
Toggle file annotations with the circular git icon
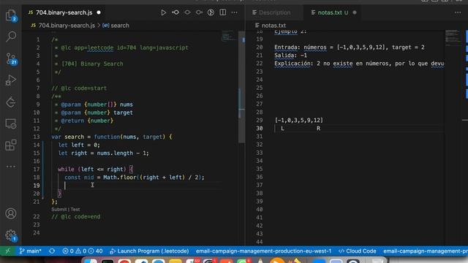211,12
